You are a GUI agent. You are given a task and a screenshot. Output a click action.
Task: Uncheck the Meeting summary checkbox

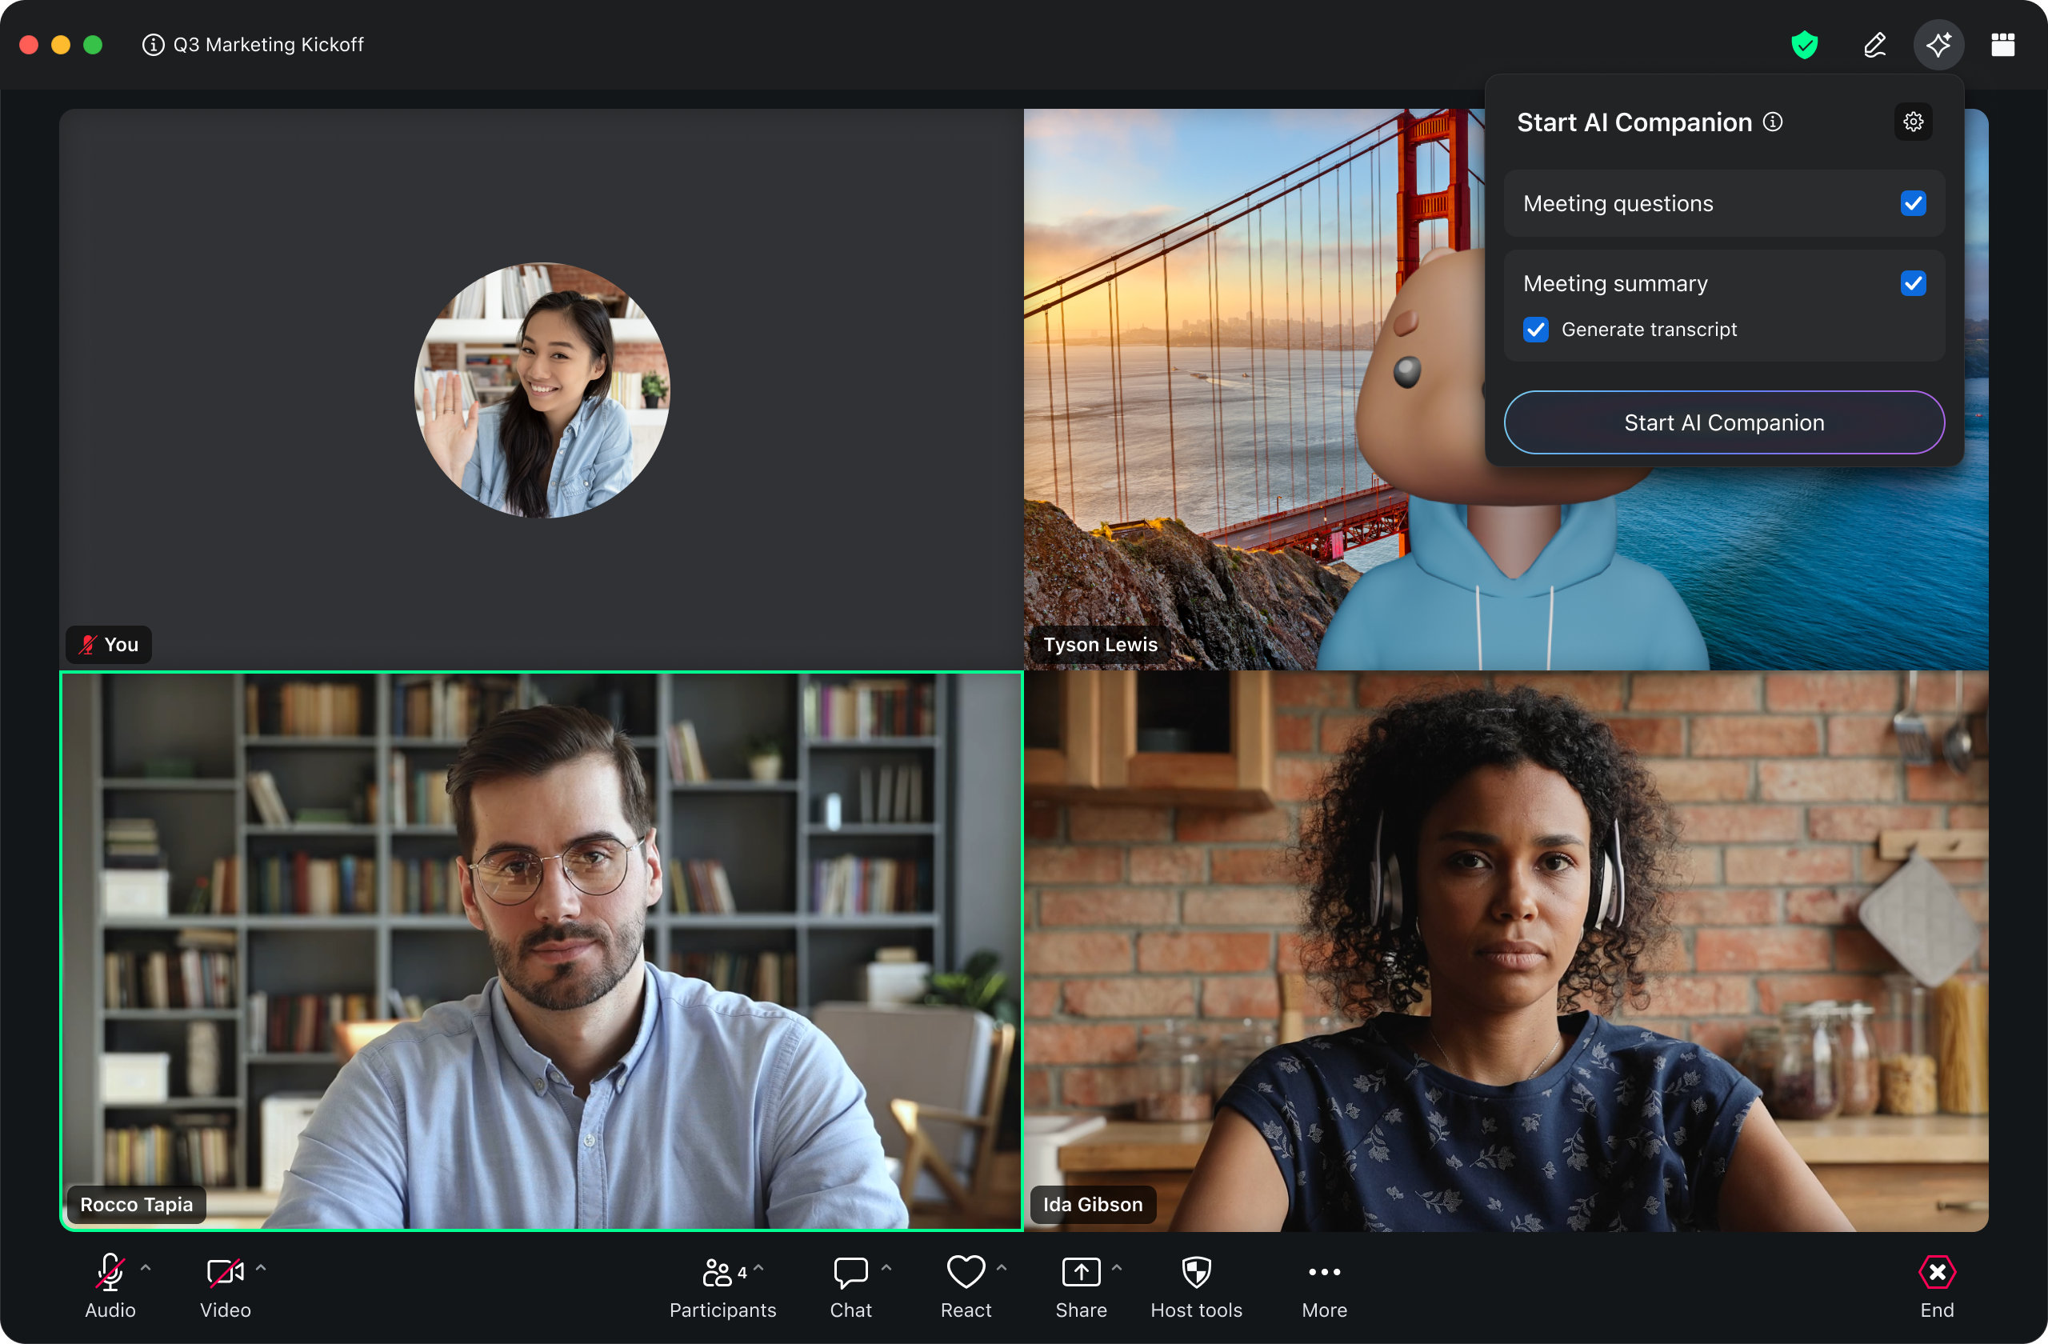point(1913,283)
